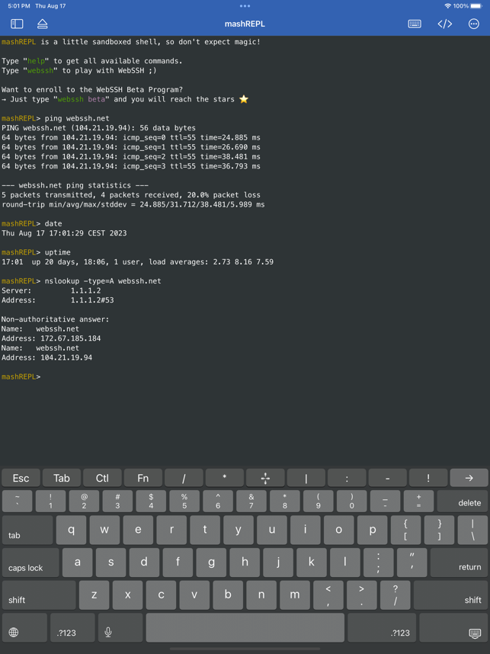Tap the eject icon in toolbar
This screenshot has height=654, width=490.
pos(42,24)
